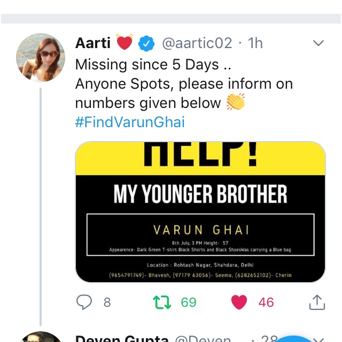Open the @aartic02 handle
This screenshot has height=342, width=342.
[x=197, y=43]
